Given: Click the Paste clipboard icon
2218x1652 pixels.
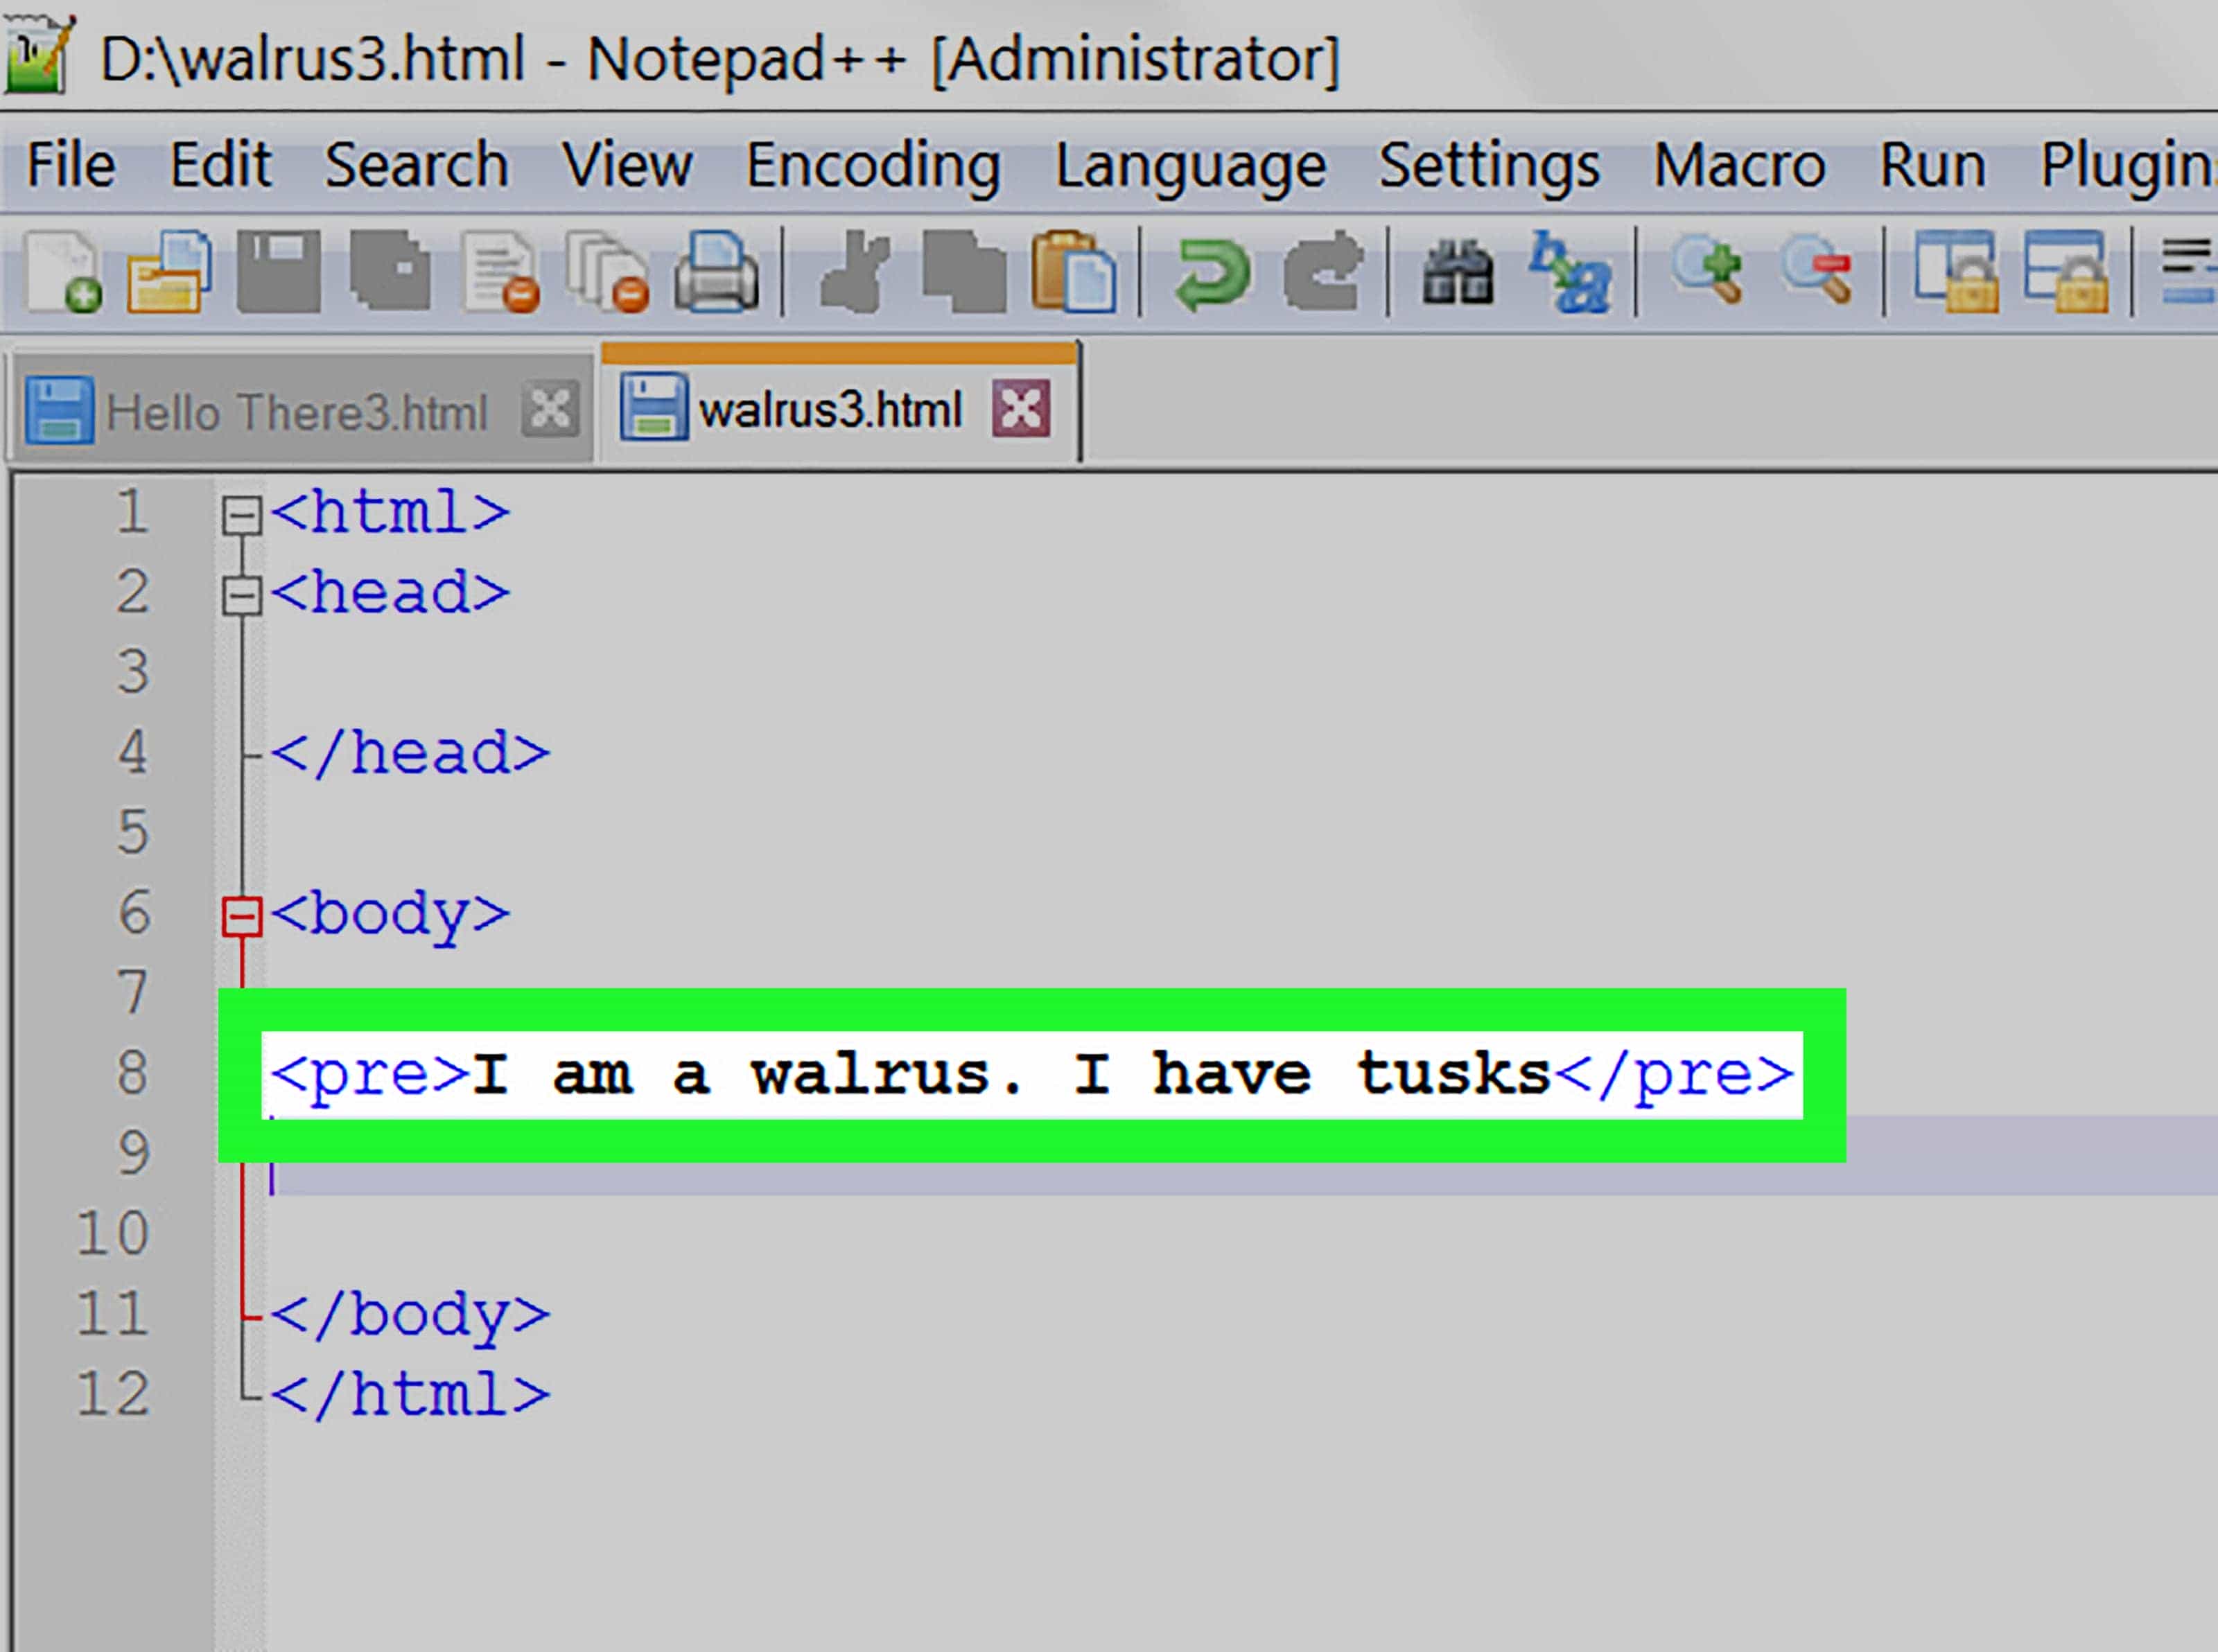Looking at the screenshot, I should 1074,272.
